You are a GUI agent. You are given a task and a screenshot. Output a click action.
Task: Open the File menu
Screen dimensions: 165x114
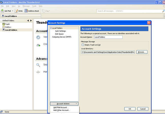tap(2, 6)
